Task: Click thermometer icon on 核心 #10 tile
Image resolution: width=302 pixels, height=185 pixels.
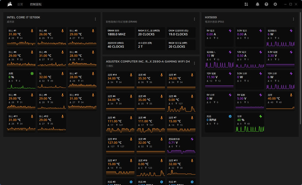Action: 93,95
